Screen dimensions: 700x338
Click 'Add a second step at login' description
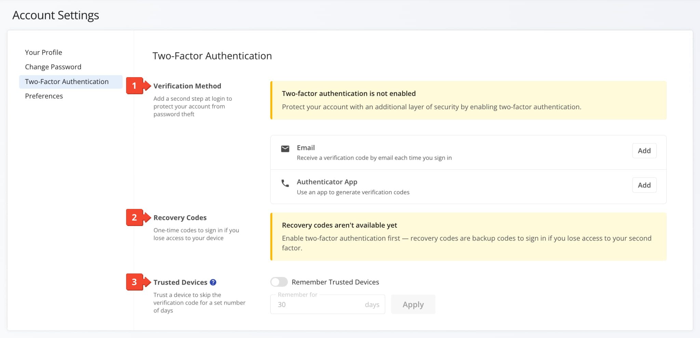[193, 106]
